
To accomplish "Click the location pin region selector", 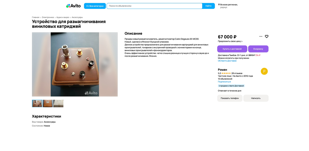I will (x=228, y=6).
